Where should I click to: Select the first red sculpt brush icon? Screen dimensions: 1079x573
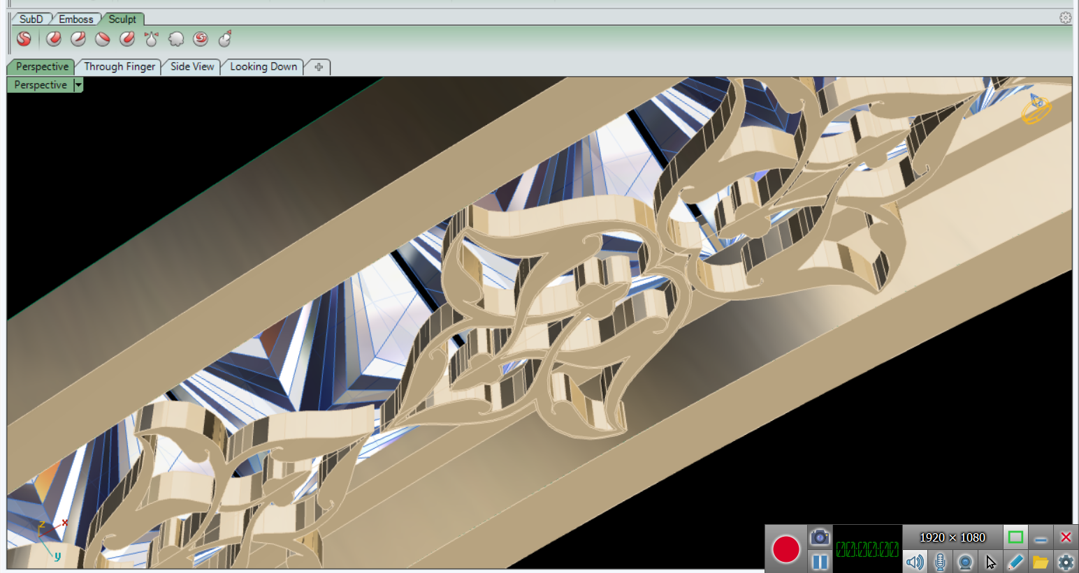click(x=54, y=39)
